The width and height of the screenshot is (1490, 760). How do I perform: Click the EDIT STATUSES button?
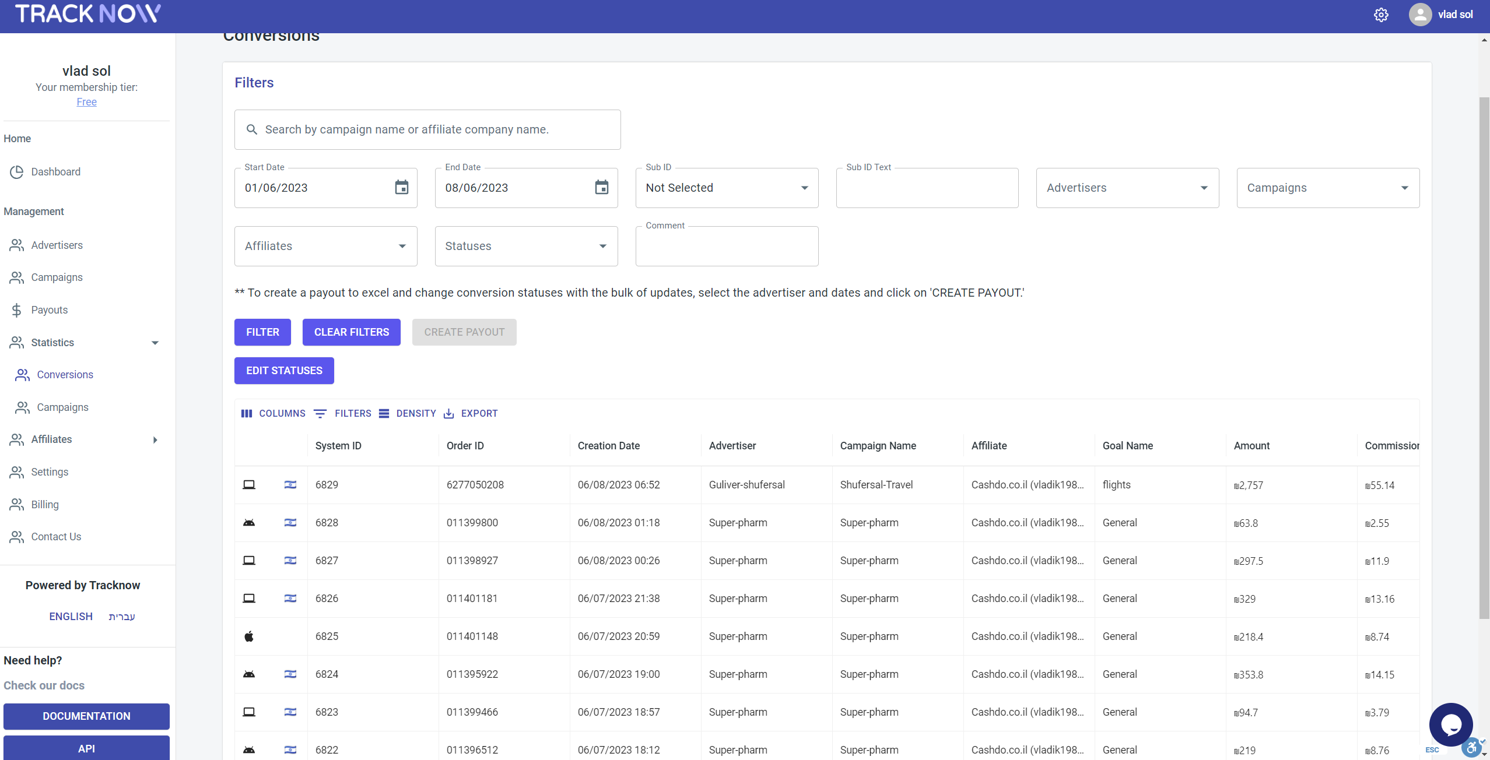(284, 371)
